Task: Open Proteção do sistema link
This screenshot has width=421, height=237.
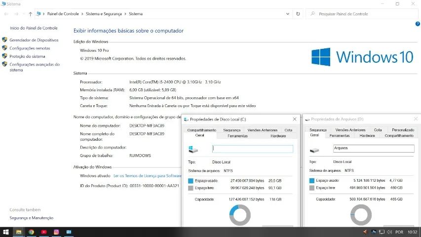Action: pyautogui.click(x=27, y=56)
